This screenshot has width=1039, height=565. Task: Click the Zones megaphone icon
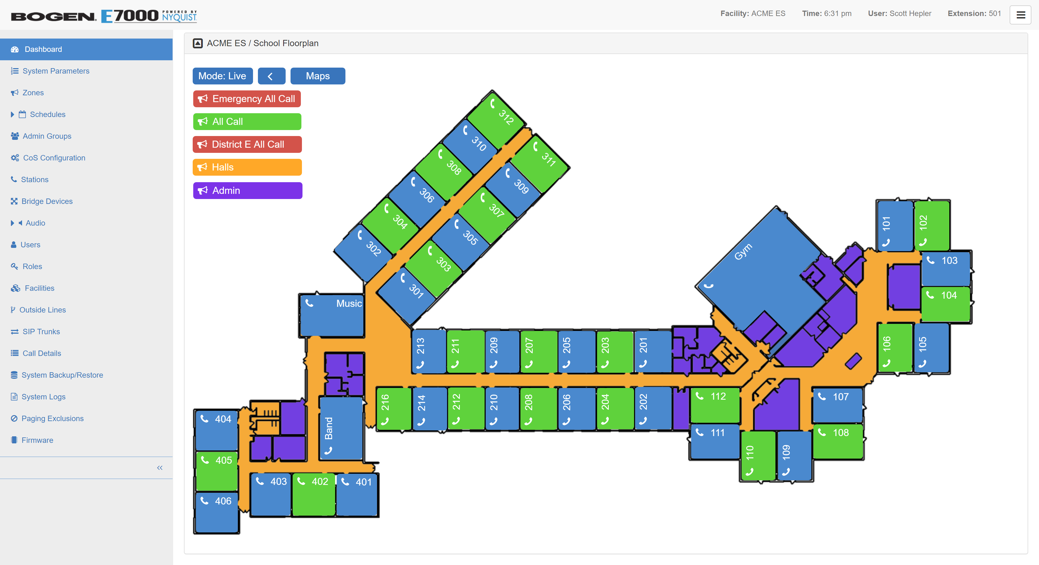tap(14, 93)
